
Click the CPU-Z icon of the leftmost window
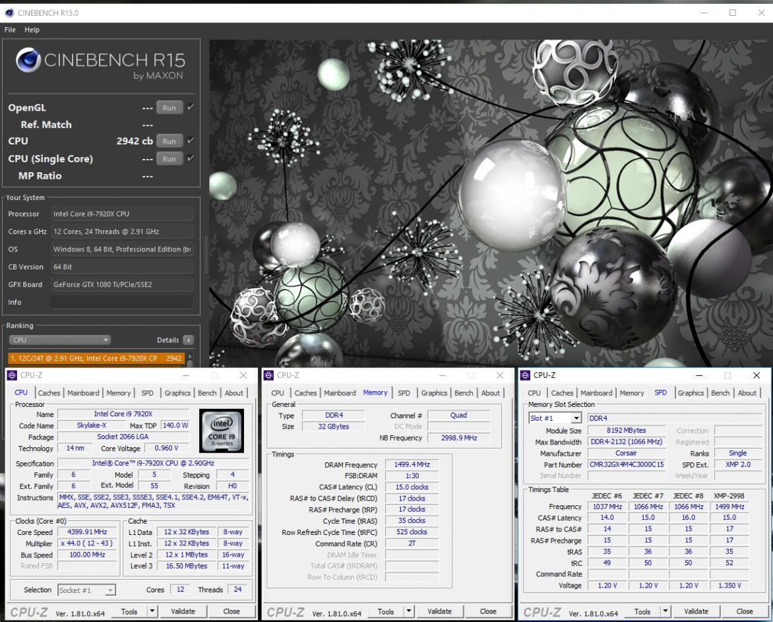click(12, 375)
